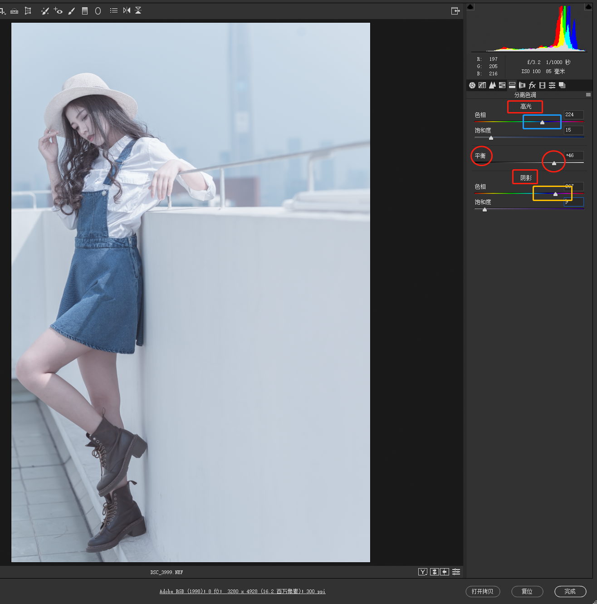Toggle the highlight clipping warning in histogram
The width and height of the screenshot is (597, 604).
588,7
